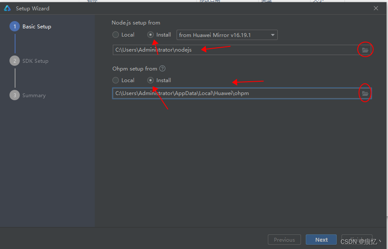
Task: Click inside the ohpm path field
Action: point(215,93)
